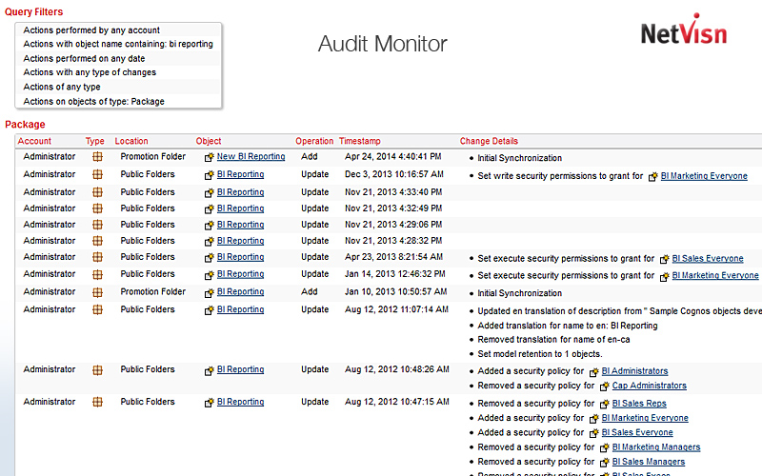Open the New BI Reporting object link
Image resolution: width=762 pixels, height=476 pixels.
click(x=251, y=157)
